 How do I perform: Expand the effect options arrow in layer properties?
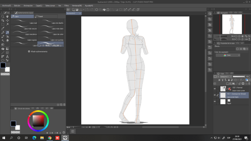tap(247, 49)
